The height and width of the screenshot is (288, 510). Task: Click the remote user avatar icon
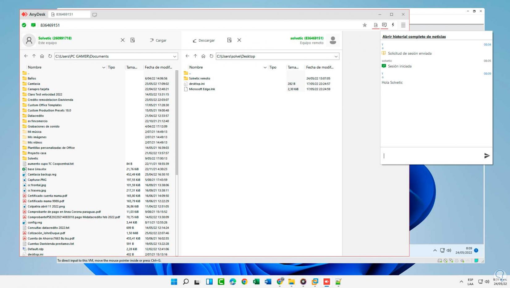tap(333, 40)
